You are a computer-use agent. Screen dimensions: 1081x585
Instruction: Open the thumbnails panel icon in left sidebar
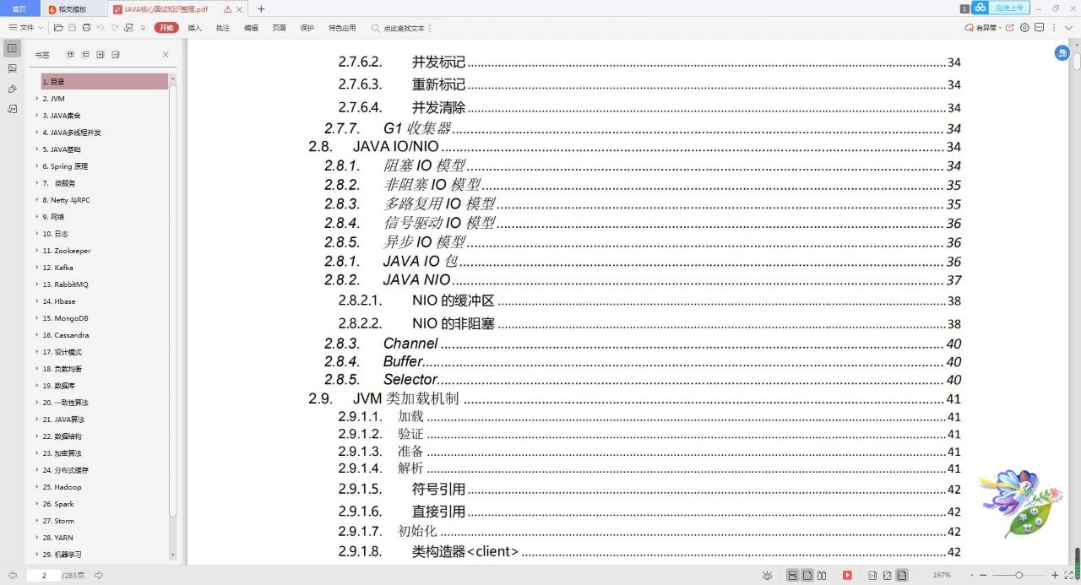click(12, 68)
